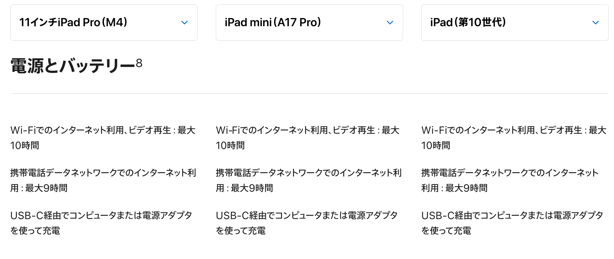Click the chevron icon beside iPad (第10世代)

tap(595, 23)
